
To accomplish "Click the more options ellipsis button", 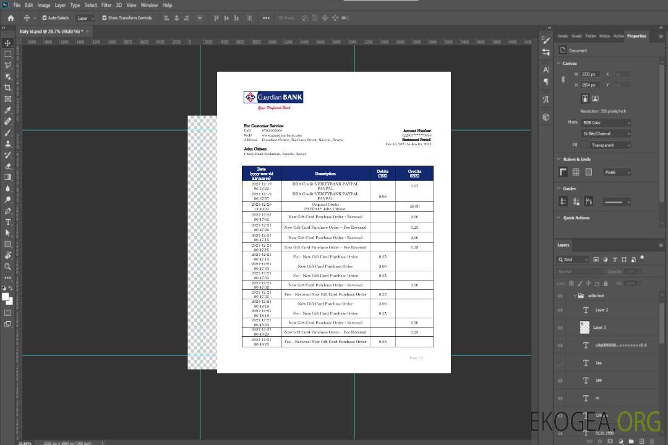I will [266, 18].
